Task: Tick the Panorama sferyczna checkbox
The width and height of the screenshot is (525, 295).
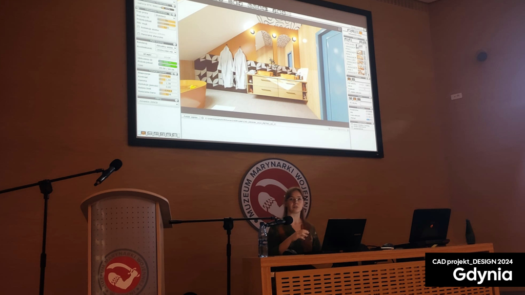Action: pyautogui.click(x=138, y=33)
